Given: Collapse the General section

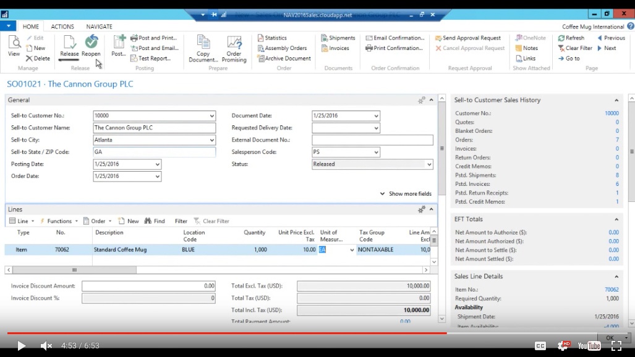Looking at the screenshot, I should [432, 100].
